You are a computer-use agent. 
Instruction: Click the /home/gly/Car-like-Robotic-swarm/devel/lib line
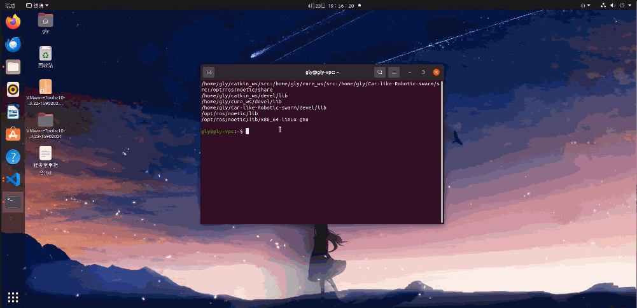point(263,108)
